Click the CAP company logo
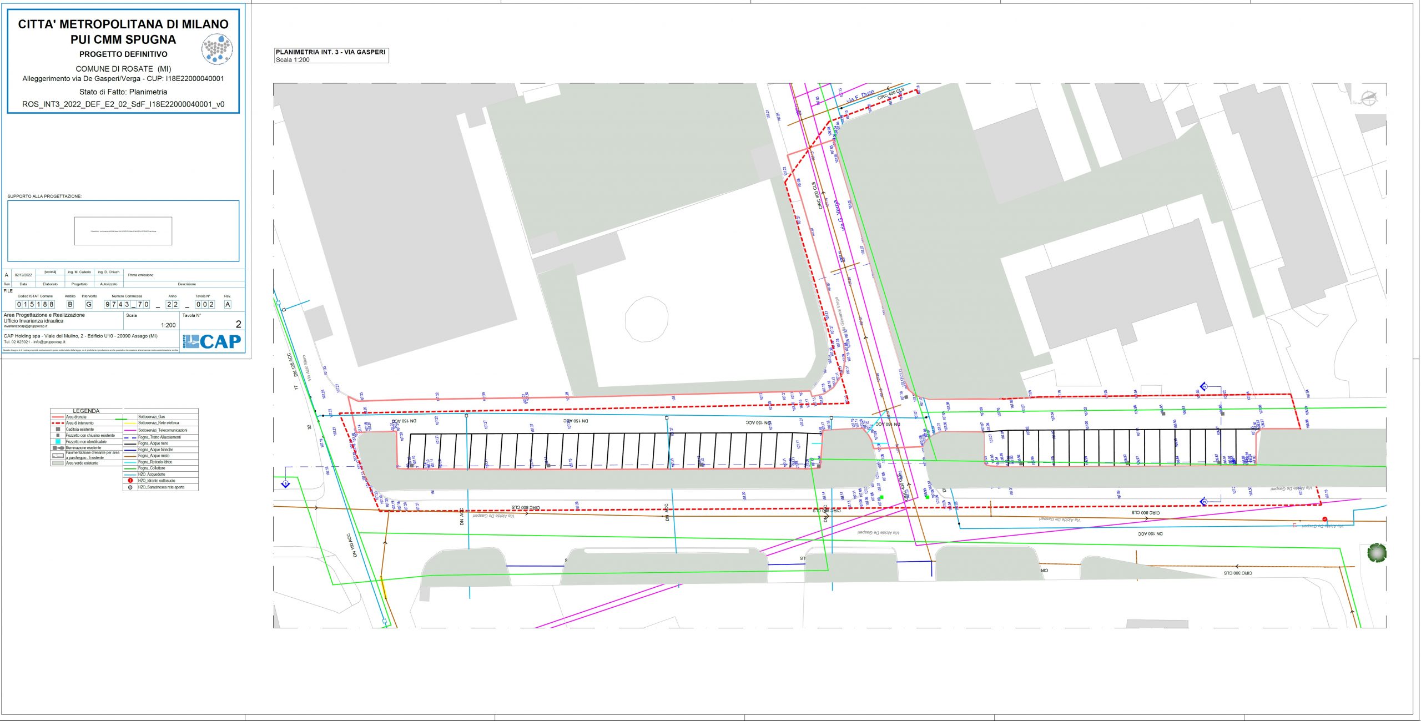Image resolution: width=1421 pixels, height=721 pixels. click(213, 341)
